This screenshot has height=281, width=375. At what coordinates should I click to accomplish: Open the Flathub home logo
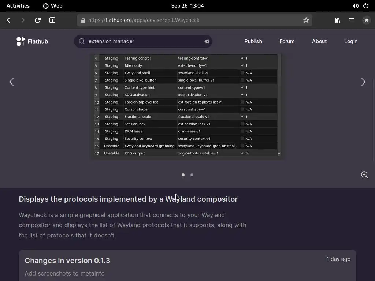click(x=32, y=41)
